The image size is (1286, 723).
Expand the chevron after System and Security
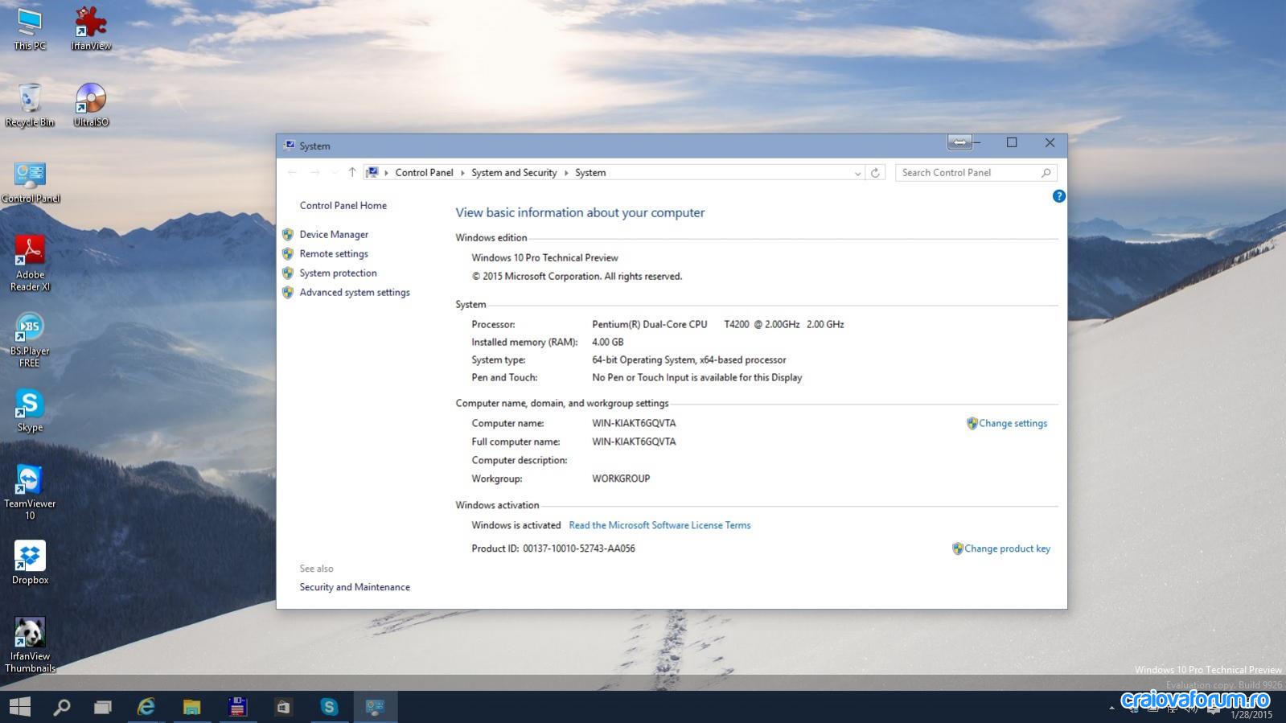point(566,173)
